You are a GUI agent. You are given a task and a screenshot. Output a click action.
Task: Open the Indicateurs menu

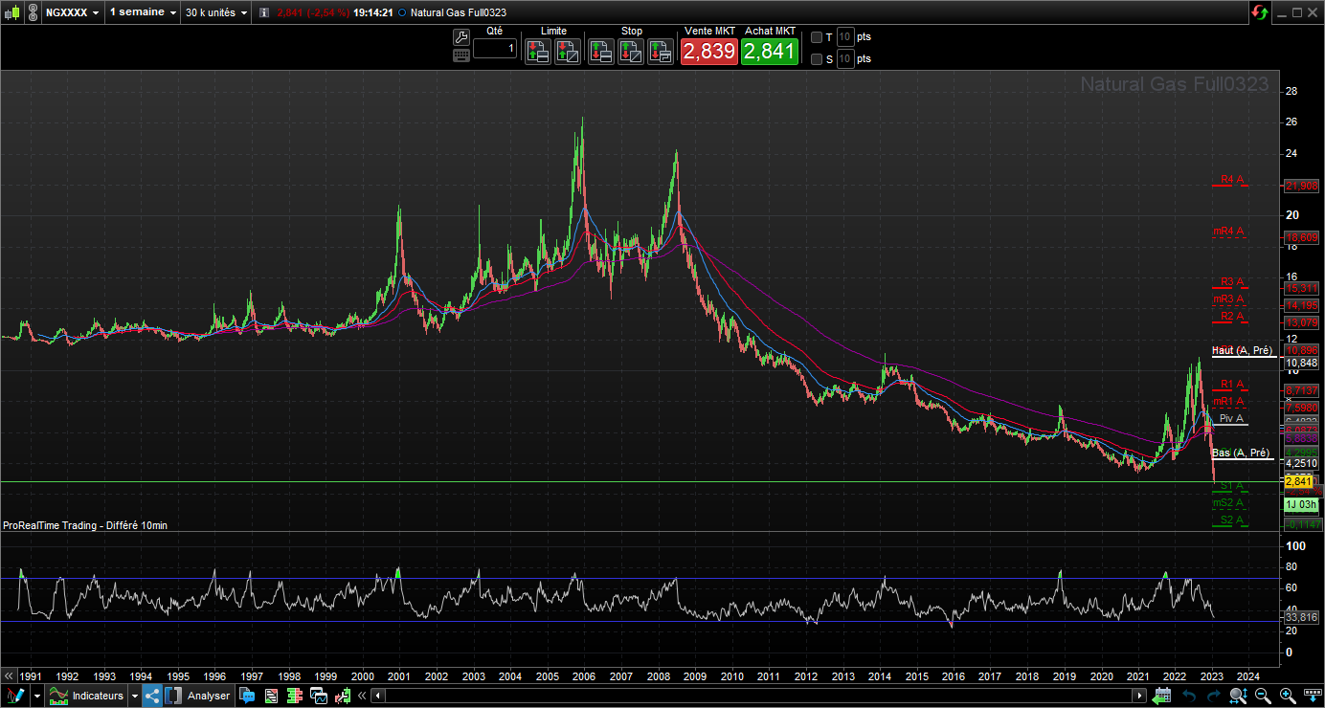[97, 696]
